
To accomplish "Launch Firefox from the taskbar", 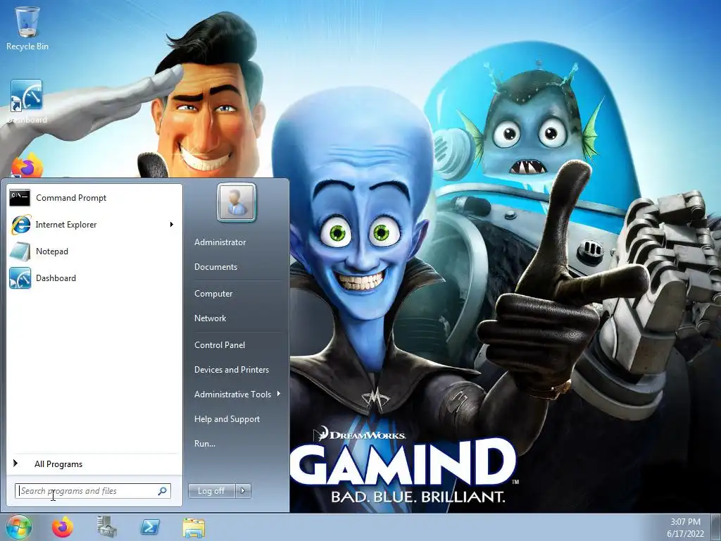I will point(62,527).
